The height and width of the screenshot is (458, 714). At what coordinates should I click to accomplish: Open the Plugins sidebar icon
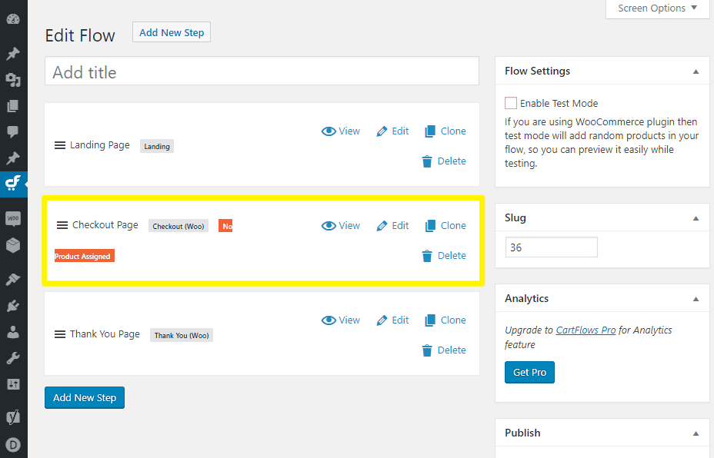click(13, 306)
